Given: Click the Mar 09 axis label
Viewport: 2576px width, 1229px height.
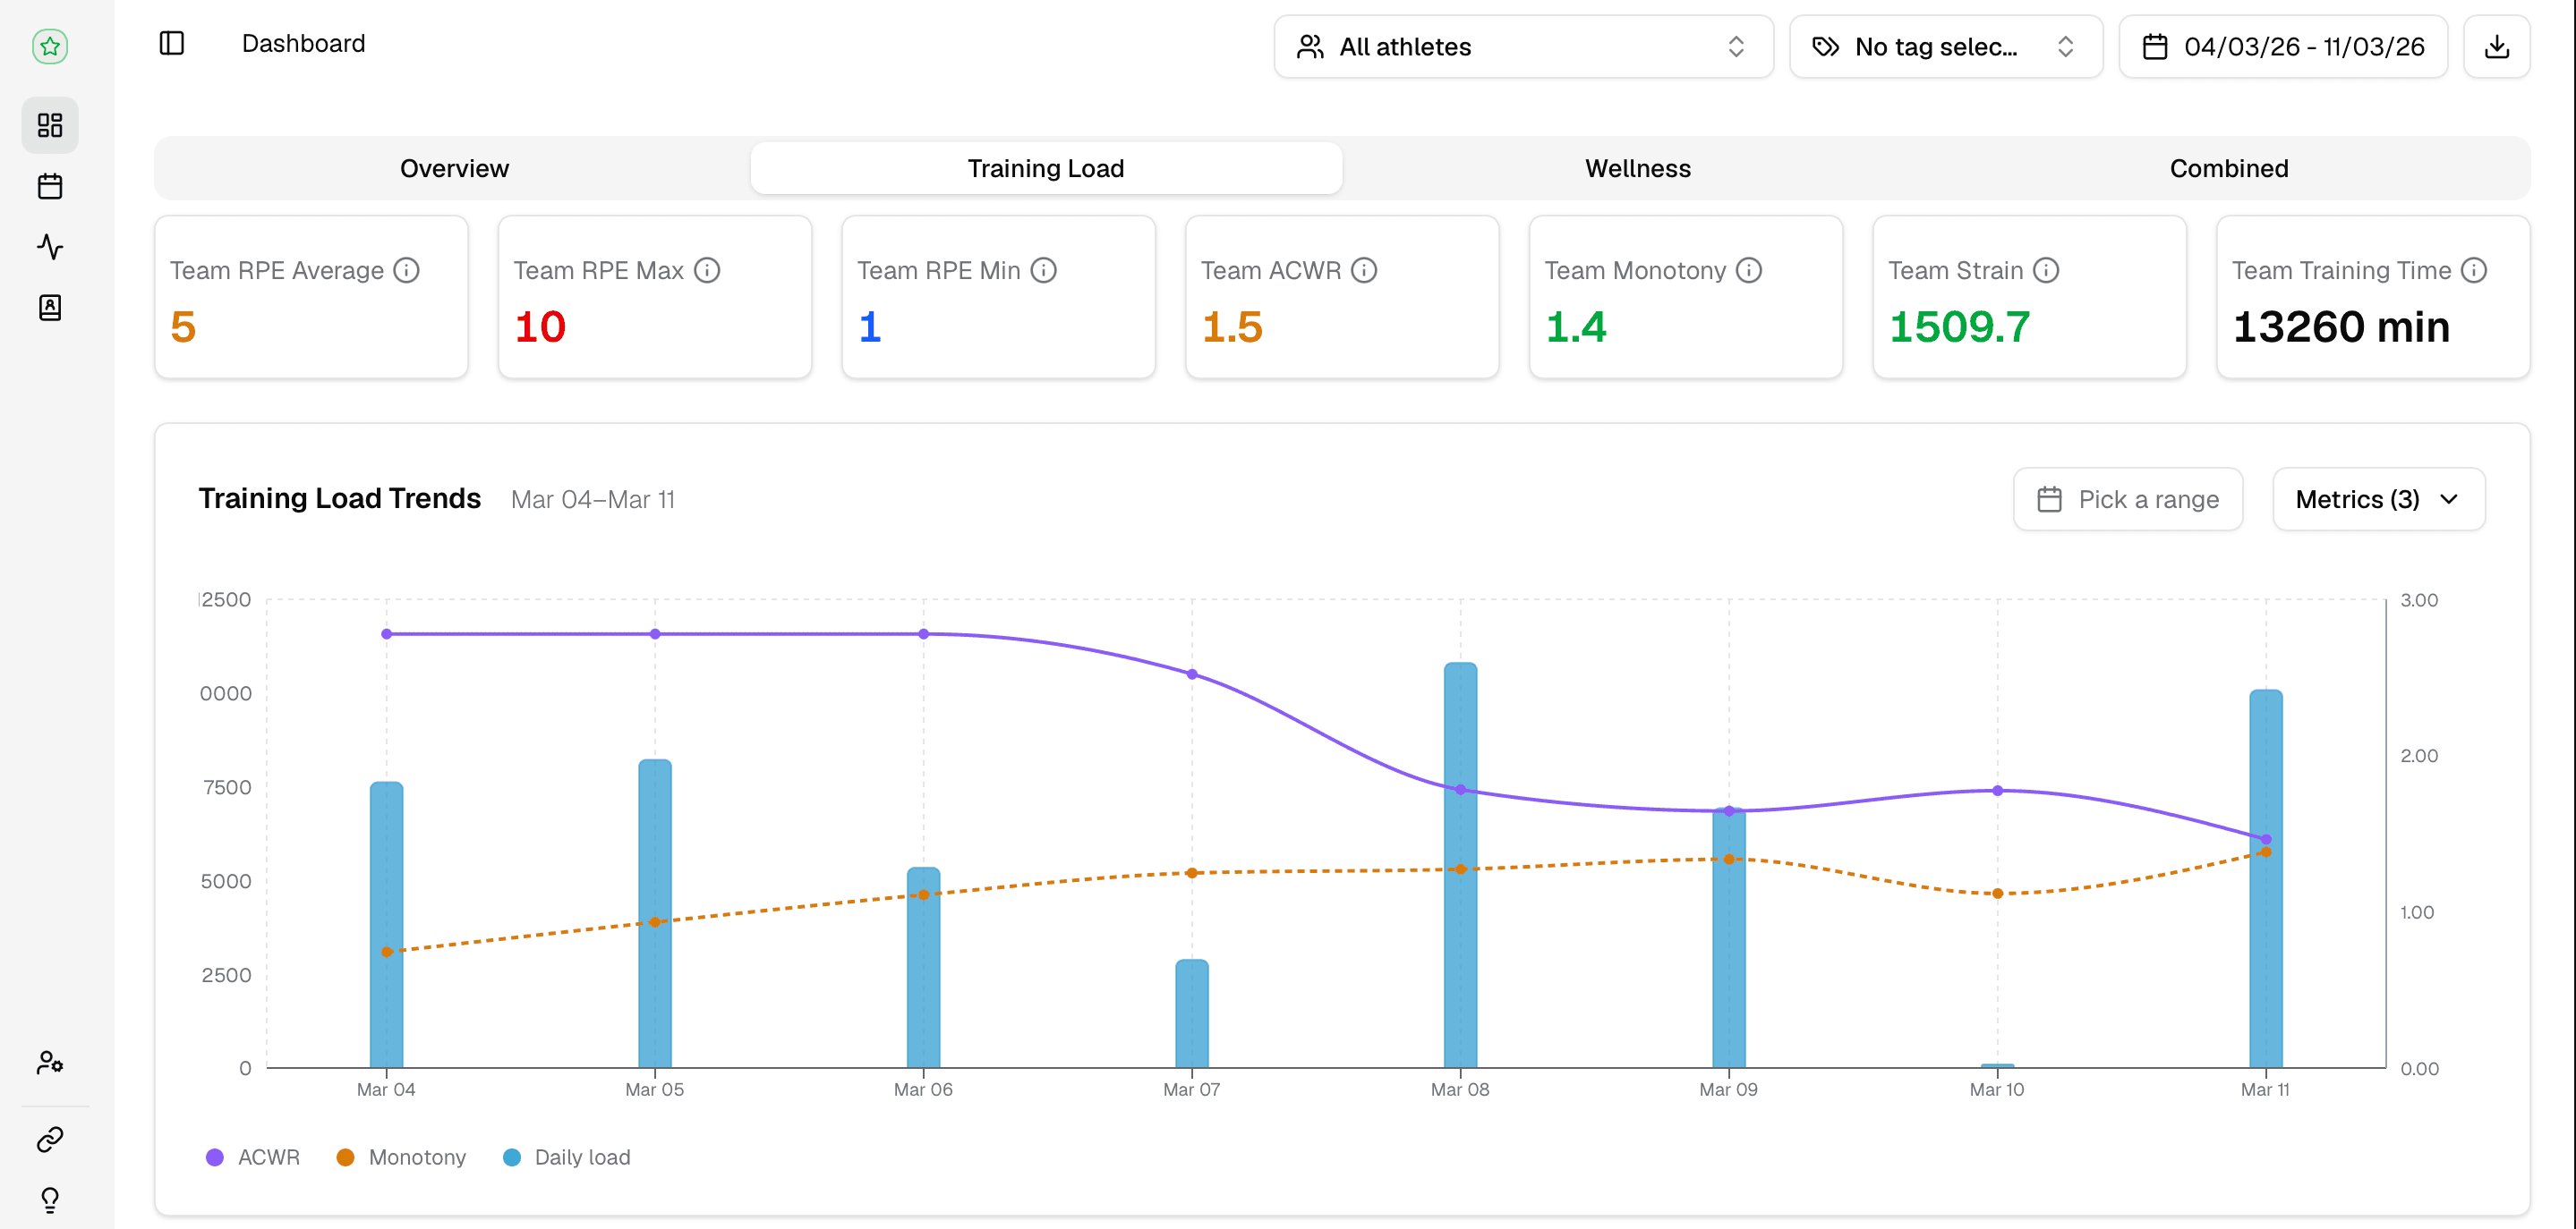Looking at the screenshot, I should coord(1728,1089).
